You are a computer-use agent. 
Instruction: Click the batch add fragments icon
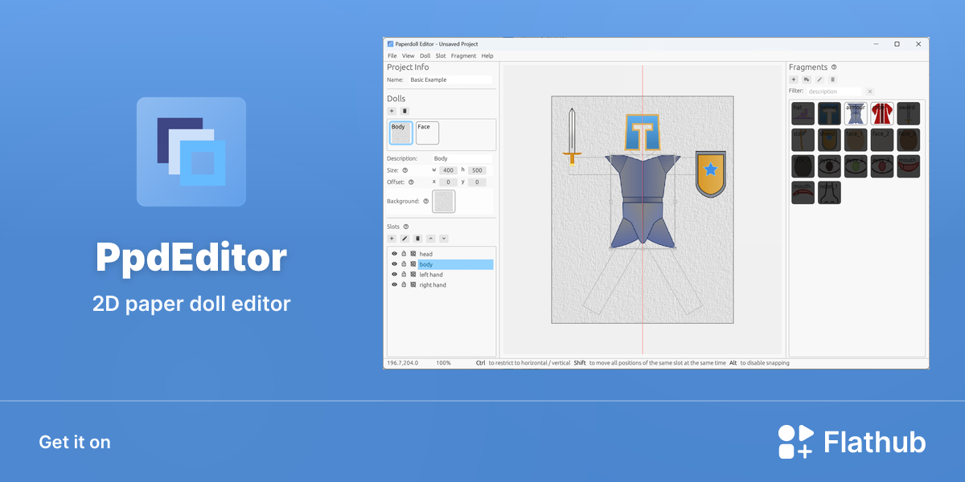807,80
